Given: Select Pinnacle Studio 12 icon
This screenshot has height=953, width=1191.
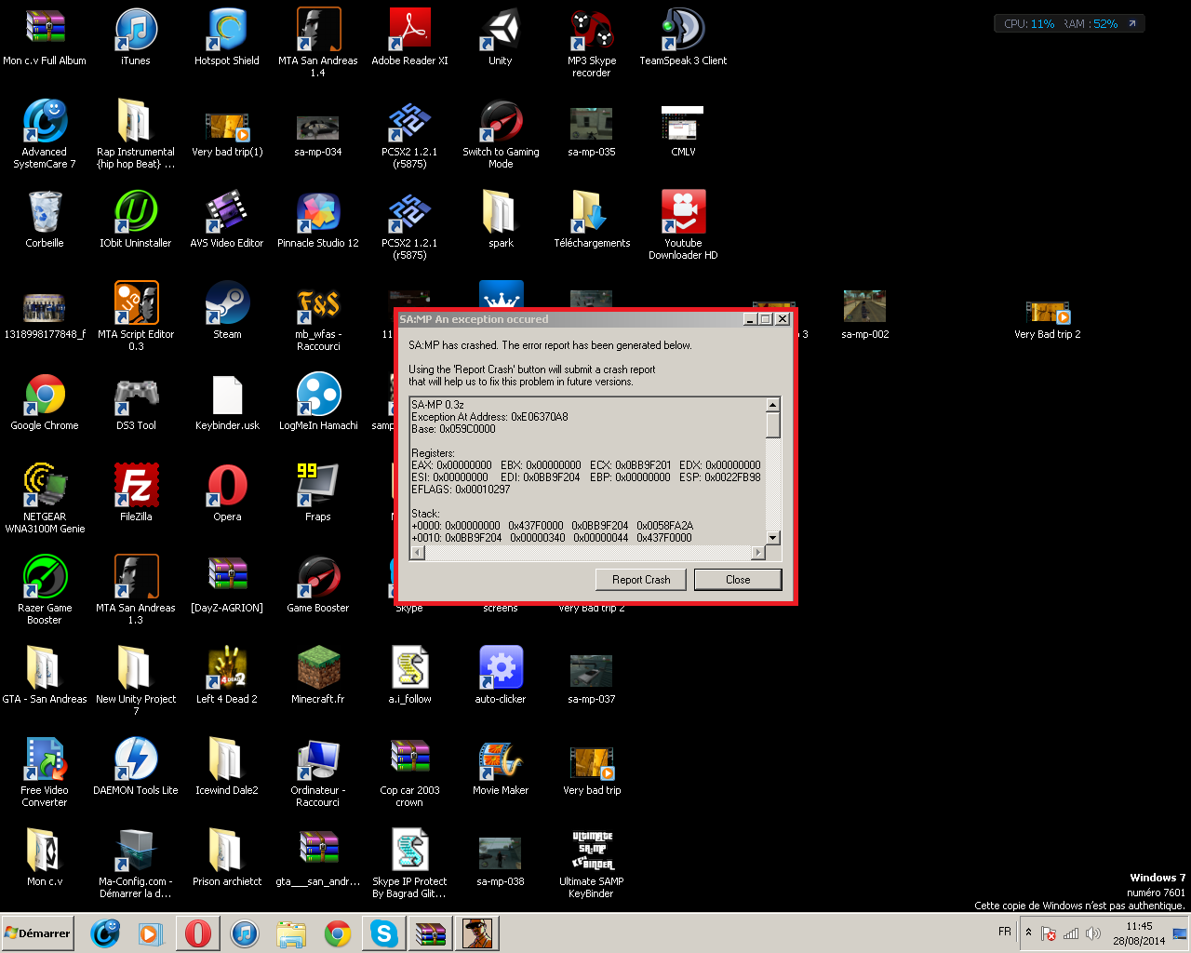Looking at the screenshot, I should 318,220.
